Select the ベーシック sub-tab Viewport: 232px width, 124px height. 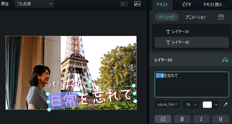tap(167, 17)
